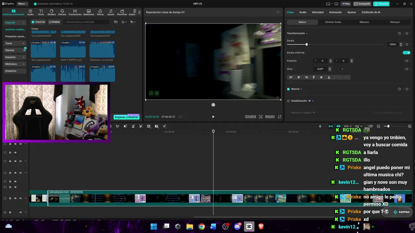
Task: Enable the Estabilización checkbox
Action: pos(288,101)
